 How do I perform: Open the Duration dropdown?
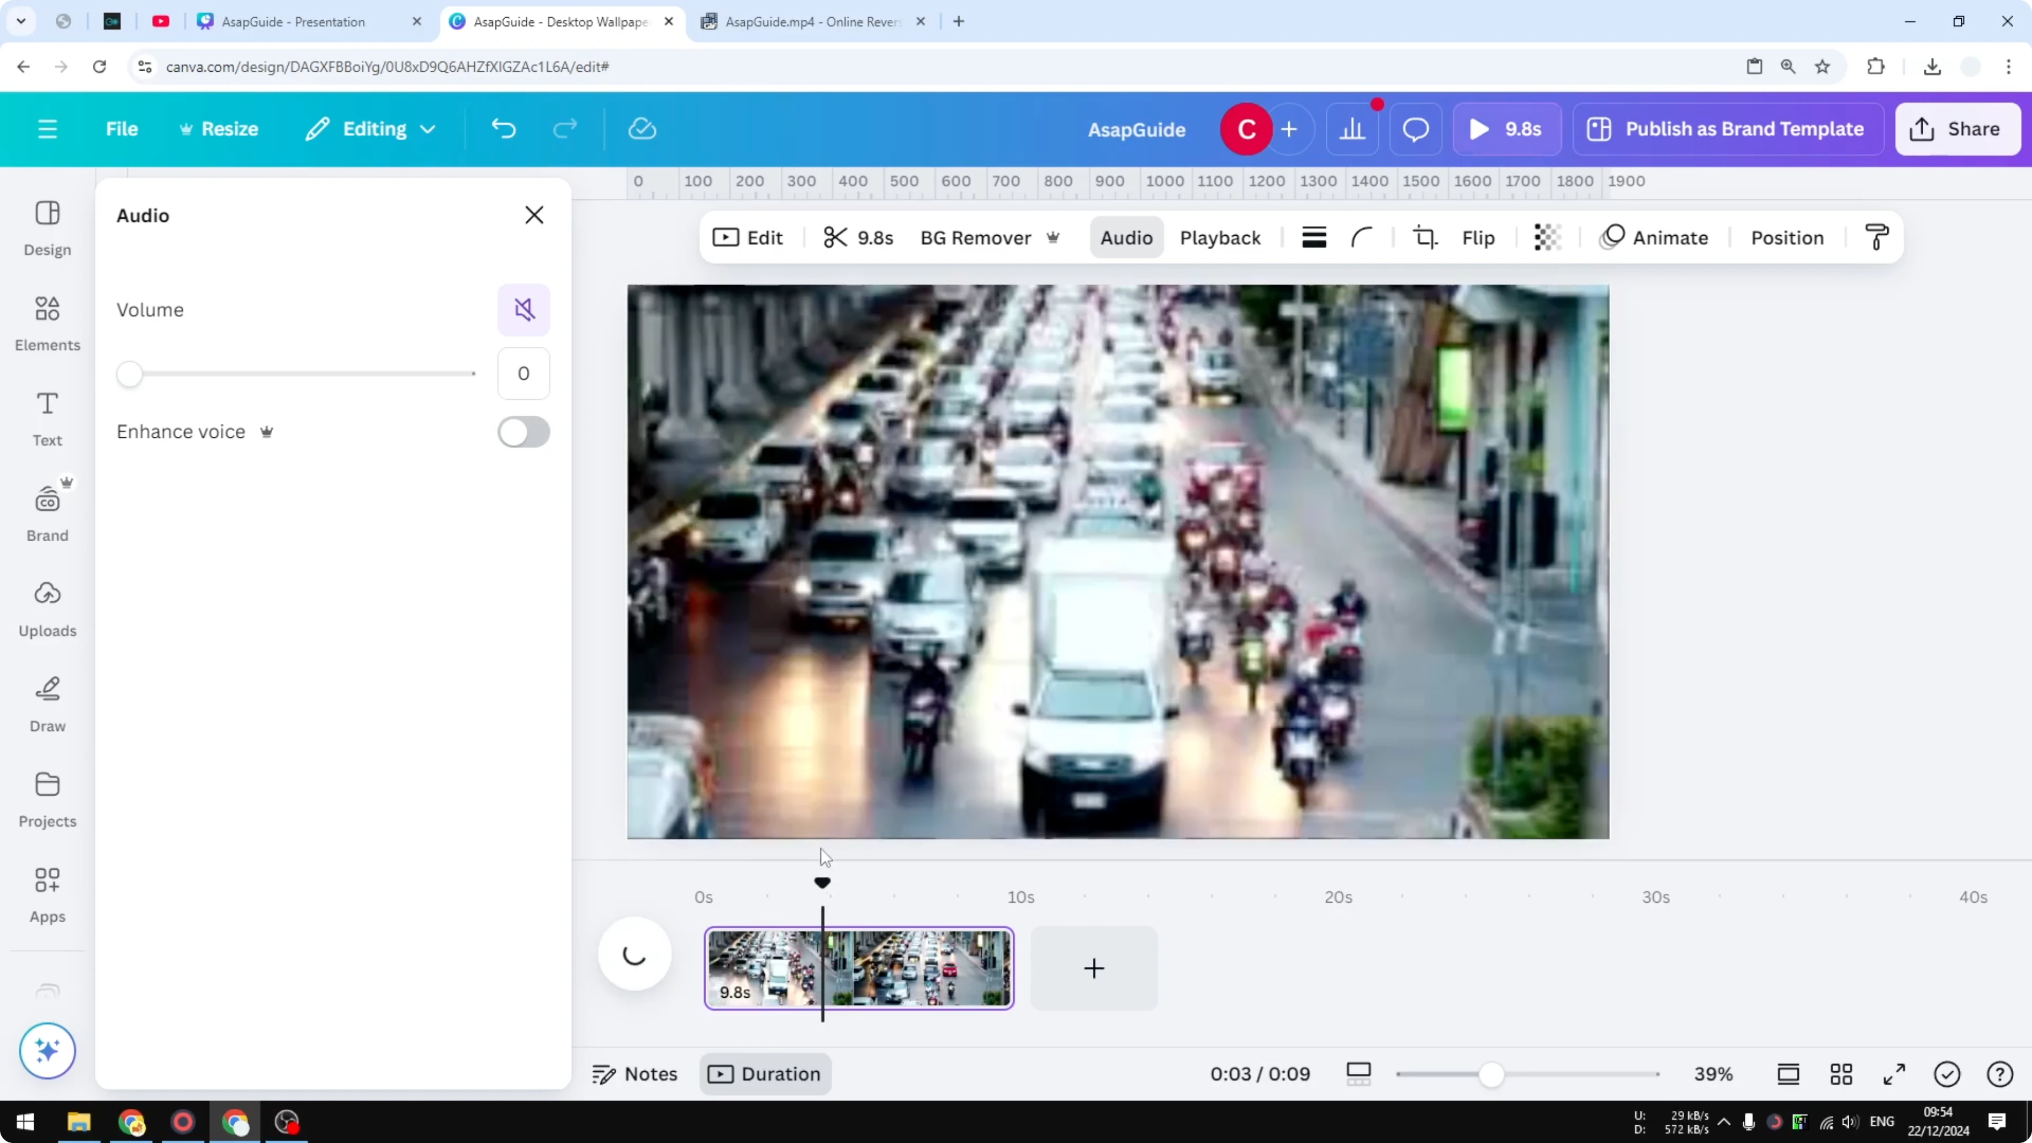click(764, 1073)
